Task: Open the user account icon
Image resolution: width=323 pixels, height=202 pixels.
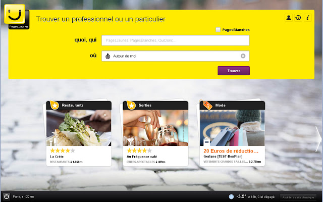Action: (x=289, y=18)
